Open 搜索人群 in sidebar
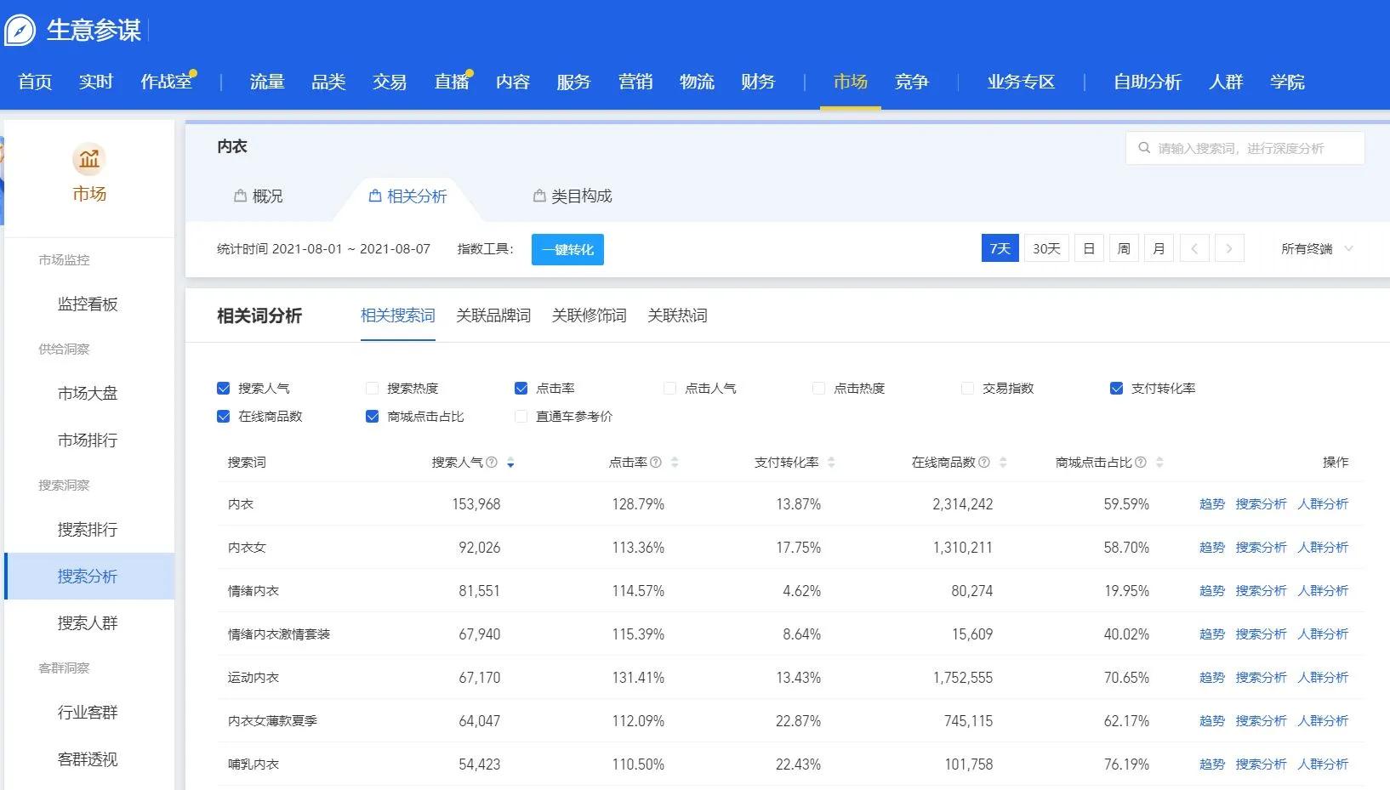The width and height of the screenshot is (1390, 790). pos(88,623)
